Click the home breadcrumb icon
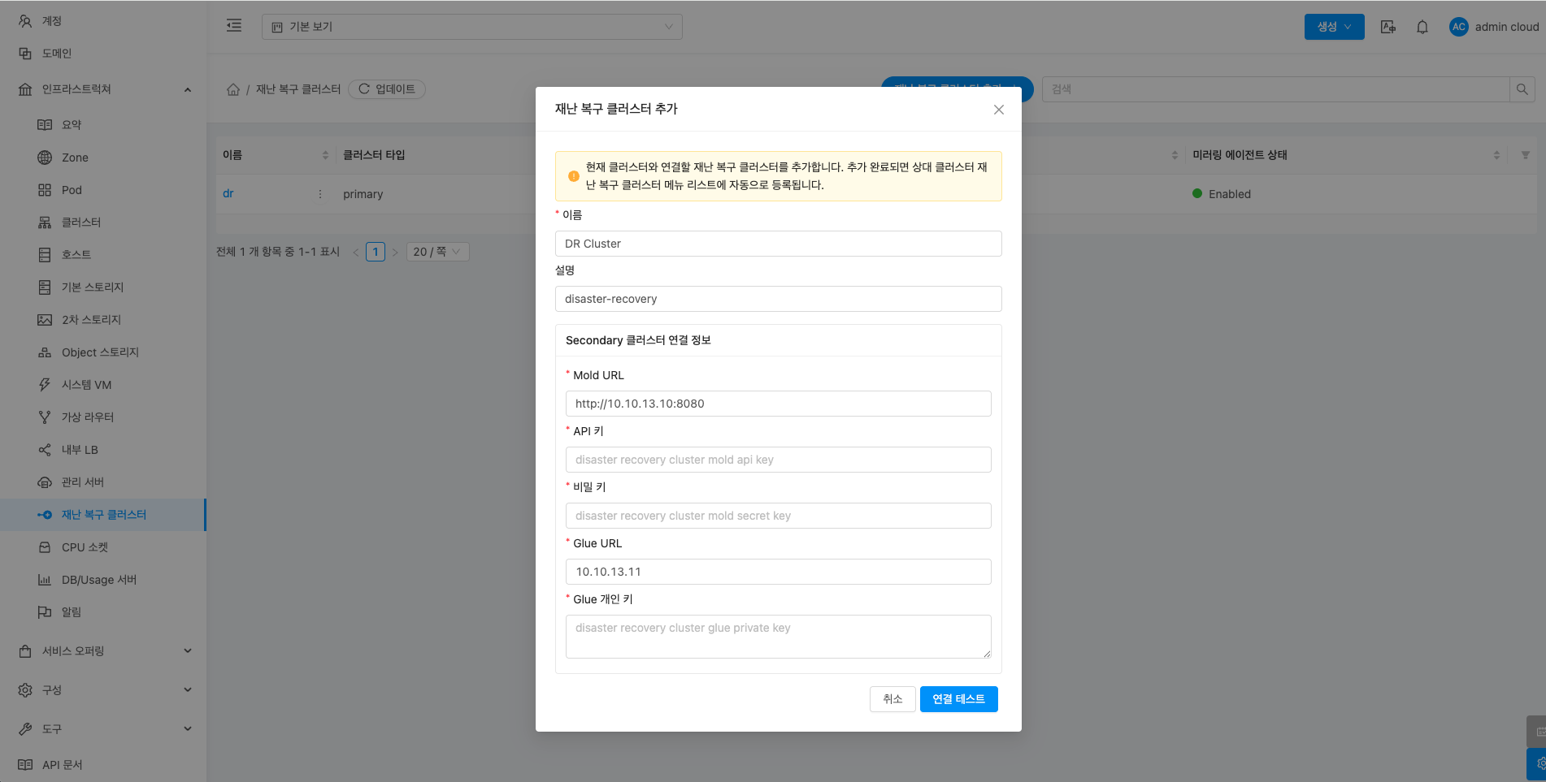This screenshot has height=782, width=1546. [x=233, y=89]
